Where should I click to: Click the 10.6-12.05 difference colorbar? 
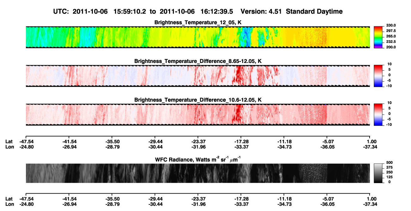(378, 114)
